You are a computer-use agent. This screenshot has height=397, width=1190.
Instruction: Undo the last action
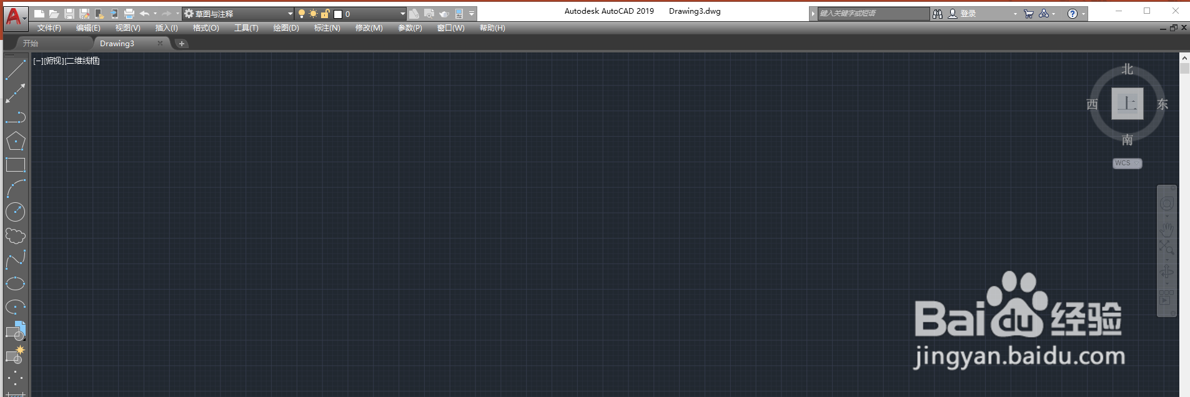[144, 14]
